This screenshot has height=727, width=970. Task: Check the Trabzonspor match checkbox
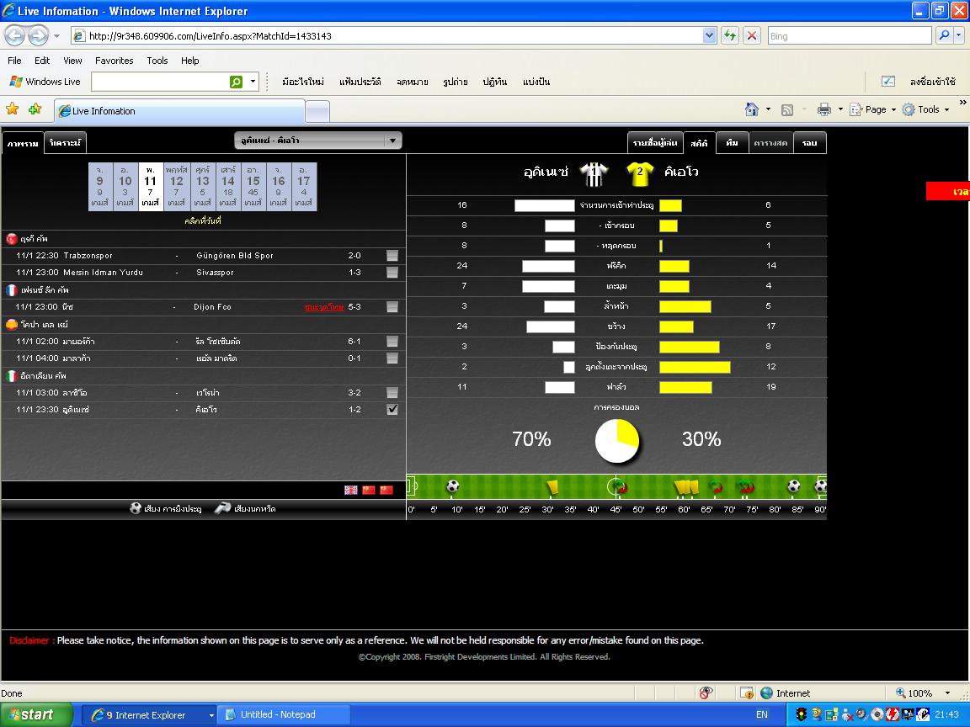pos(392,256)
